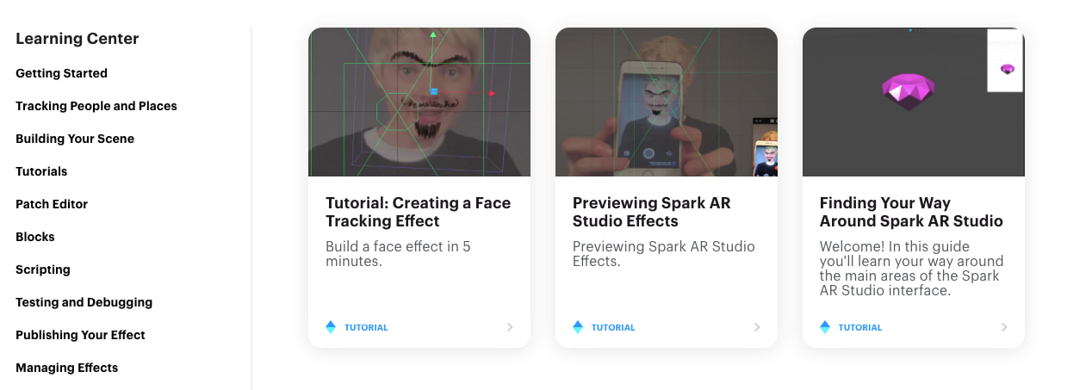Click chevron arrow on Face Tracking card
The width and height of the screenshot is (1092, 390).
pos(510,327)
